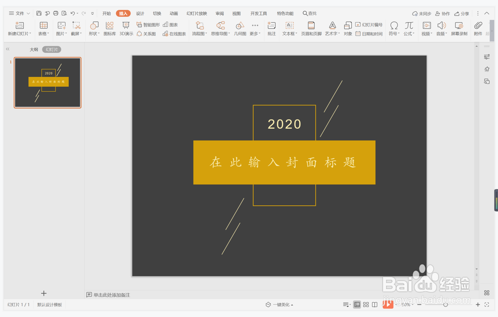Adjust the zoom slider handle
498x317 pixels.
(x=445, y=305)
